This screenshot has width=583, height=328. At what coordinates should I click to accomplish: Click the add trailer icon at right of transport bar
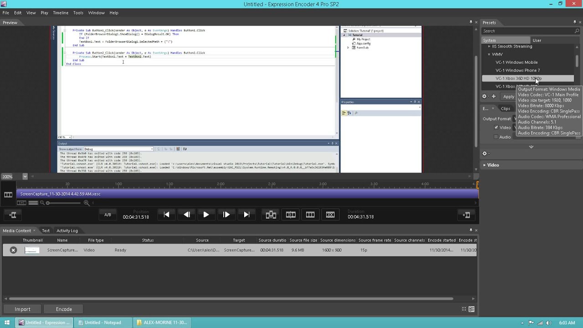click(466, 215)
